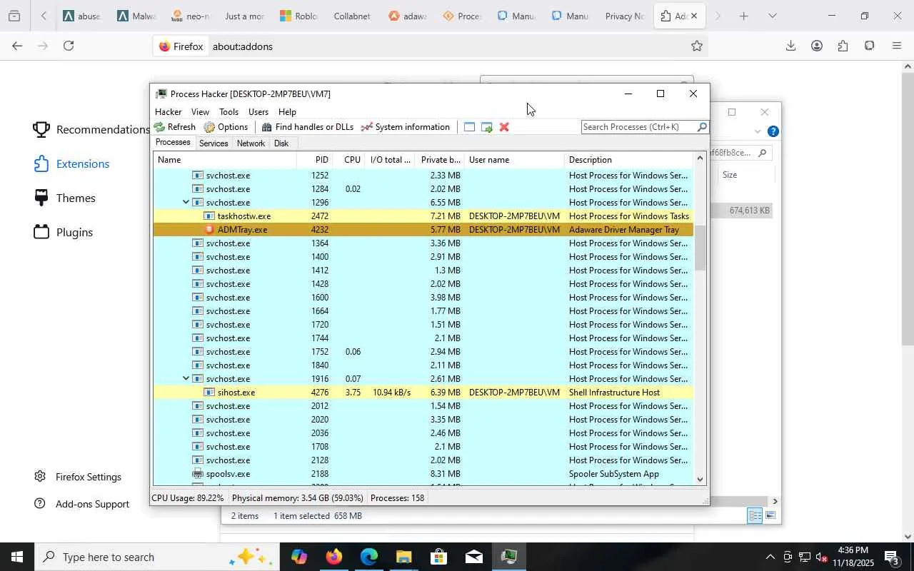The width and height of the screenshot is (914, 571).
Task: Select the ADMTray.exe process row
Action: click(423, 230)
